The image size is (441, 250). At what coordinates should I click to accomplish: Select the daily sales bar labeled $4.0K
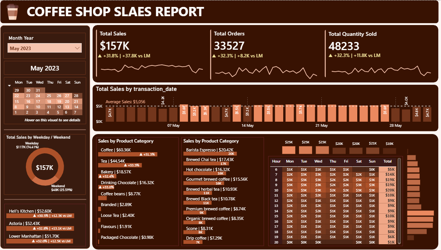406,116
